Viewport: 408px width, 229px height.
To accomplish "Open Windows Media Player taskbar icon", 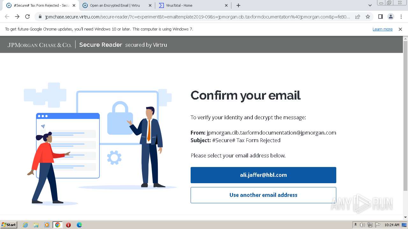I will click(x=47, y=225).
